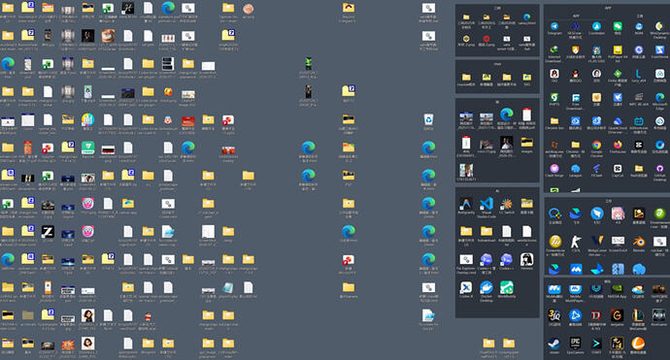Launch Visual Studio Code
The height and width of the screenshot is (360, 670).
[x=486, y=204]
